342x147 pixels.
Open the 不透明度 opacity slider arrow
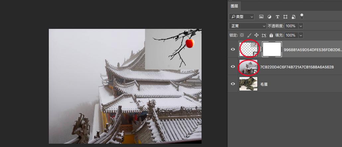pos(301,26)
